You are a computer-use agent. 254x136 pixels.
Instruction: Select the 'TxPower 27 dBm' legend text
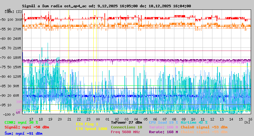click(x=126, y=122)
